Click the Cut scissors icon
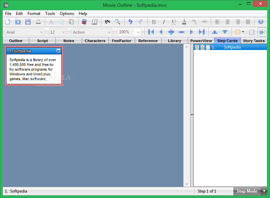Viewport: 270px width, 198px height. tap(51, 22)
